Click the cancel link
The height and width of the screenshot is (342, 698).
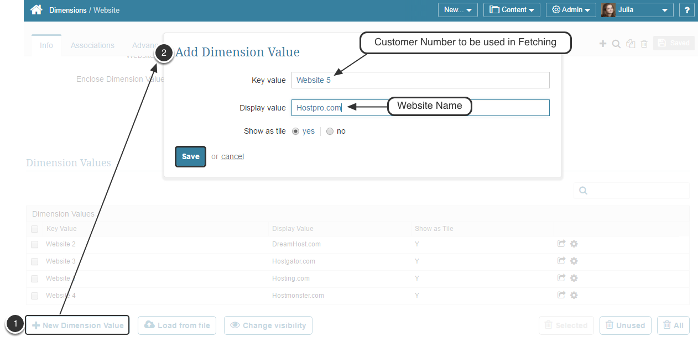[x=232, y=157]
